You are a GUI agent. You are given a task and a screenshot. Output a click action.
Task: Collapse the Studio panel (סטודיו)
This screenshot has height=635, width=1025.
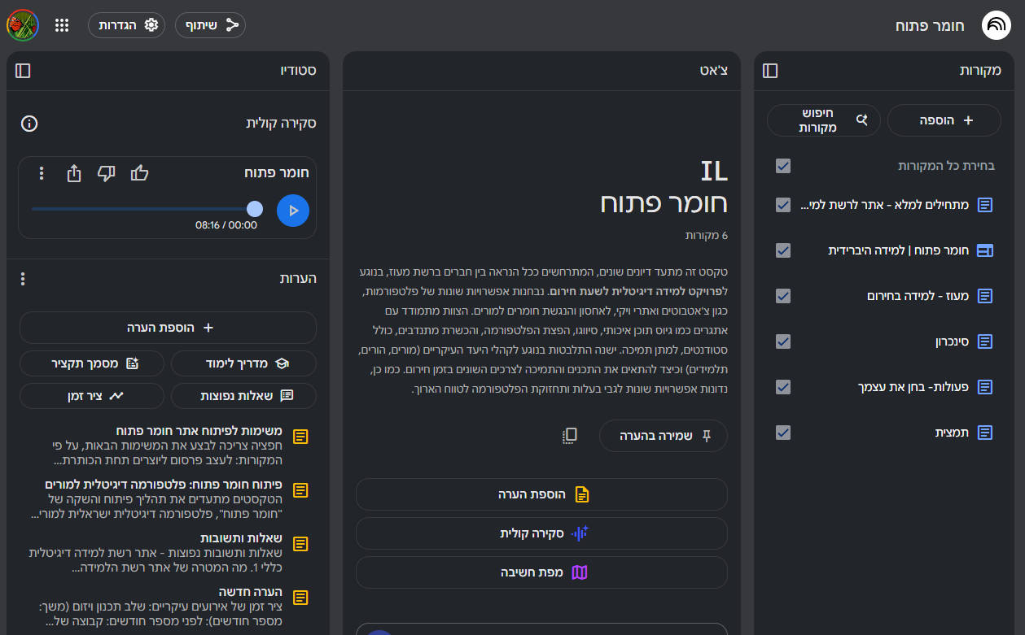(23, 71)
